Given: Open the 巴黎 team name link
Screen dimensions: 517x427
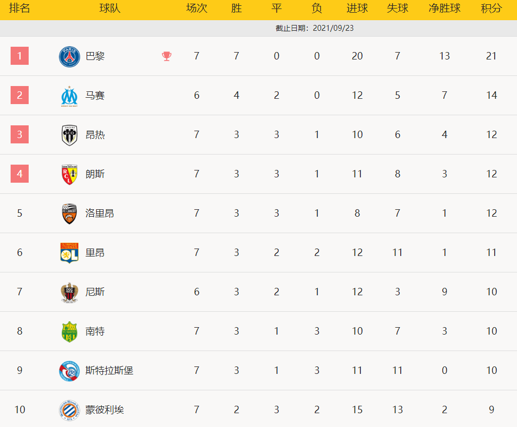Looking at the screenshot, I should click(95, 56).
